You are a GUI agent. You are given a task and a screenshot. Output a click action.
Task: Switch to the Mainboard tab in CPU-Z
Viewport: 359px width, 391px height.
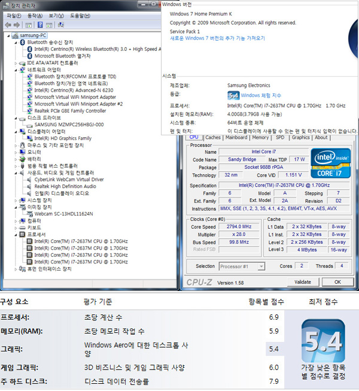pyautogui.click(x=236, y=137)
